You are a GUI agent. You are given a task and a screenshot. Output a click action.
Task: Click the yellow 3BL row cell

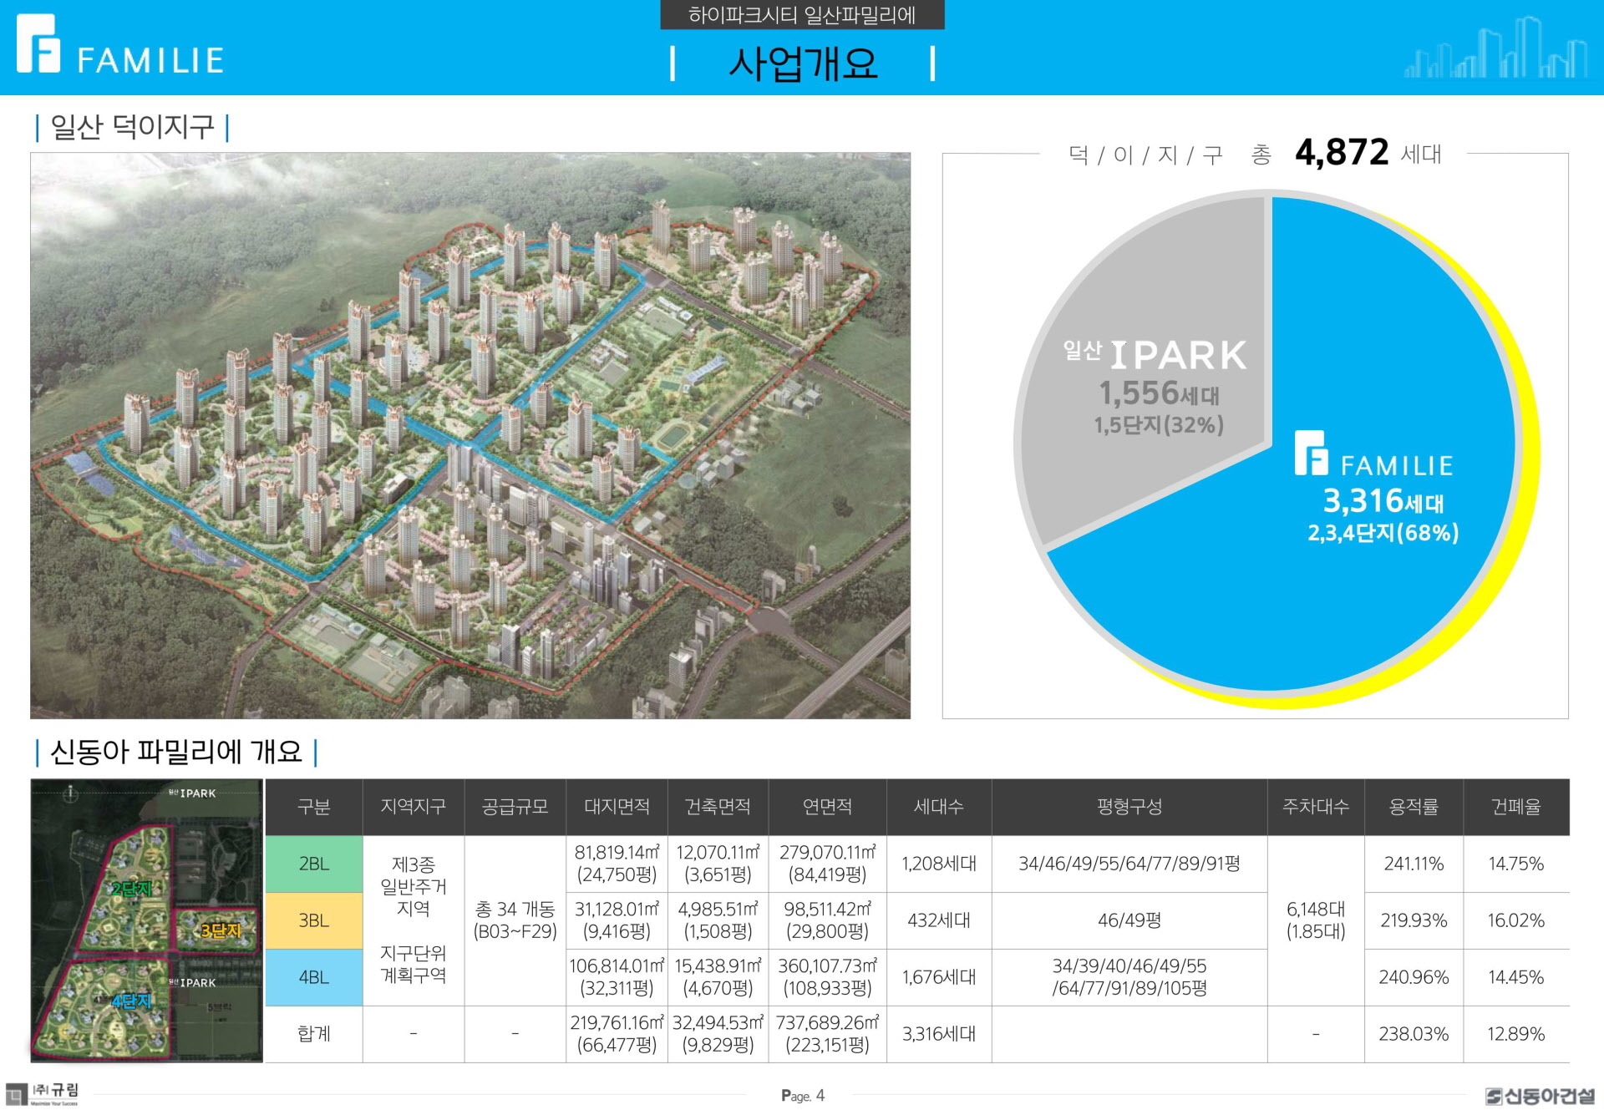[x=314, y=920]
